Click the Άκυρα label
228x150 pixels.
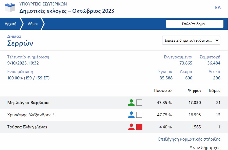click(x=186, y=72)
